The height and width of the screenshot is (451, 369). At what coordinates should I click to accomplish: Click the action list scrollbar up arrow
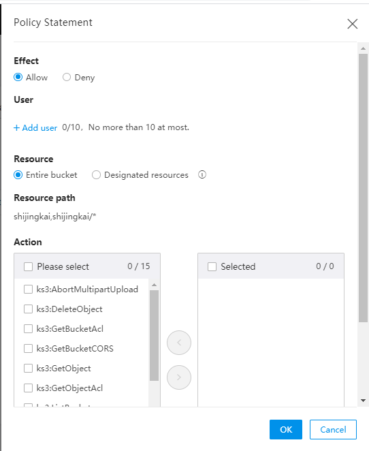[x=154, y=285]
